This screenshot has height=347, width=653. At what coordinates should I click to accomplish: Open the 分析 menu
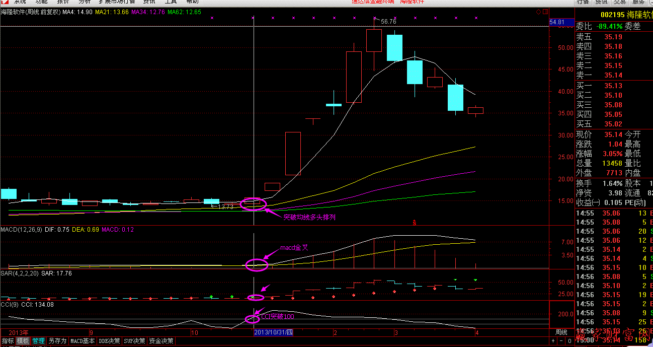tap(85, 2)
